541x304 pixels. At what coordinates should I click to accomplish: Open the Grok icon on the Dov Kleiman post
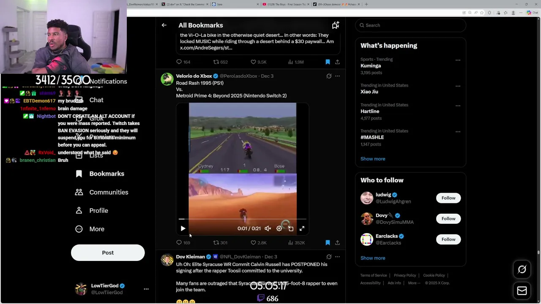pos(329,257)
